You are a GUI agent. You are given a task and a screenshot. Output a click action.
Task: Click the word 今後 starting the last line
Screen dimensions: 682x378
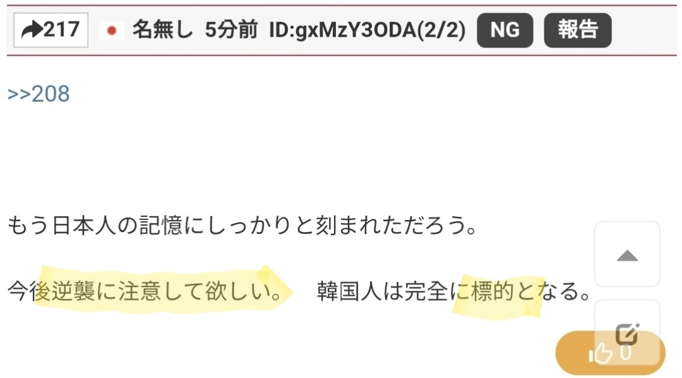(x=29, y=291)
